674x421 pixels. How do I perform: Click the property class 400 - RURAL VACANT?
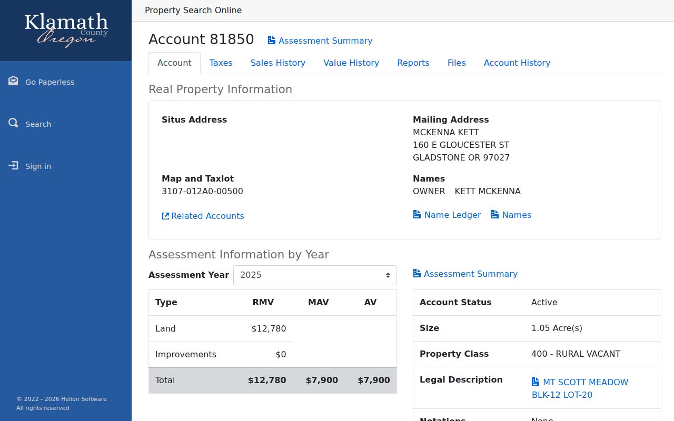(x=576, y=354)
